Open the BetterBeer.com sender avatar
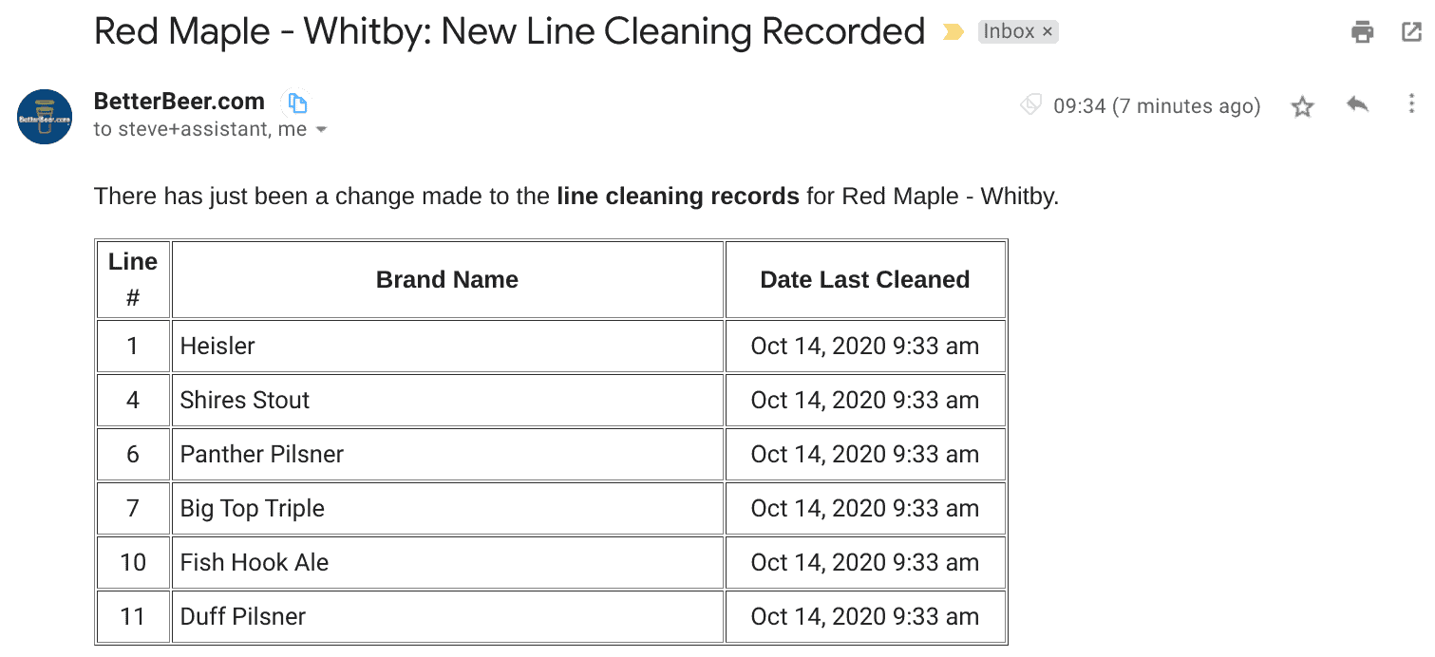The height and width of the screenshot is (657, 1435). (x=46, y=117)
